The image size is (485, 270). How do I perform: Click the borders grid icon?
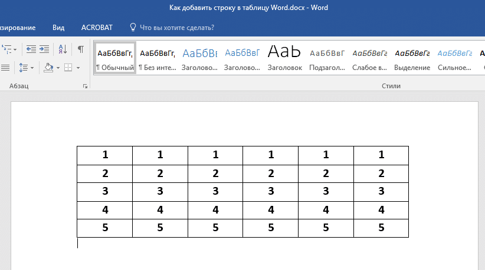68,68
